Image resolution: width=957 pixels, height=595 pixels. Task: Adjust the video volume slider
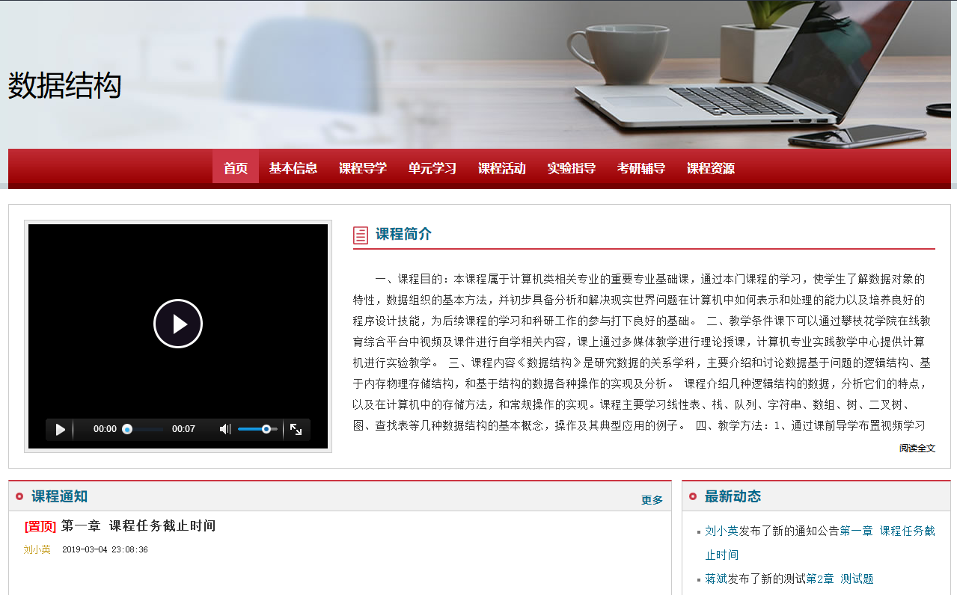(x=257, y=429)
